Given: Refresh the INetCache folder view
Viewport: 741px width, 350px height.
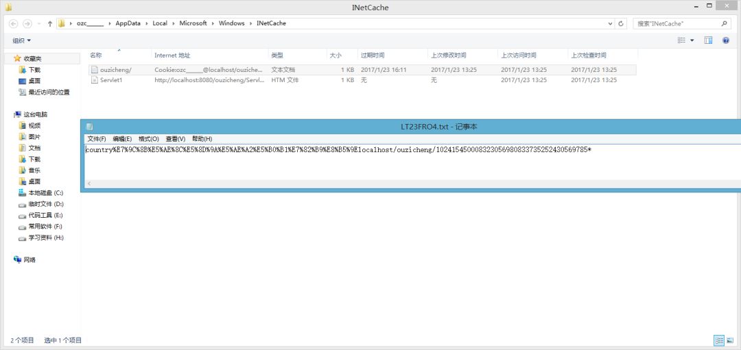Looking at the screenshot, I should 622,23.
